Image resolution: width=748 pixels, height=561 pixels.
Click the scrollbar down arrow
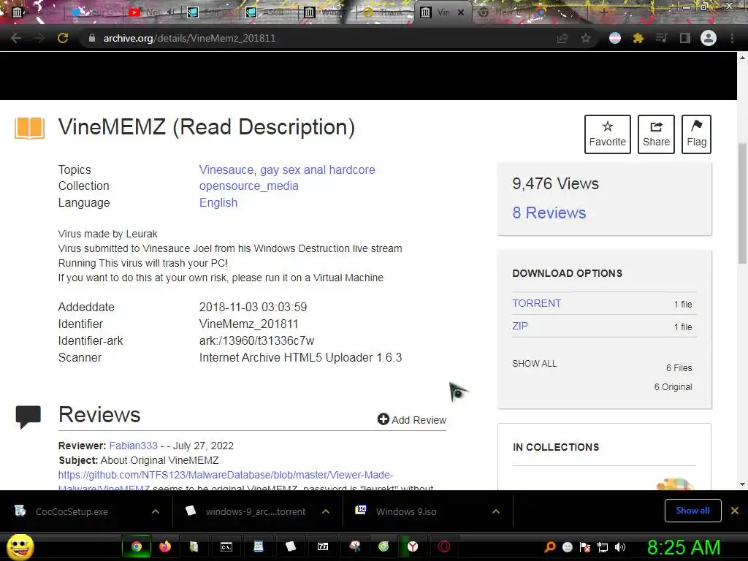[742, 484]
